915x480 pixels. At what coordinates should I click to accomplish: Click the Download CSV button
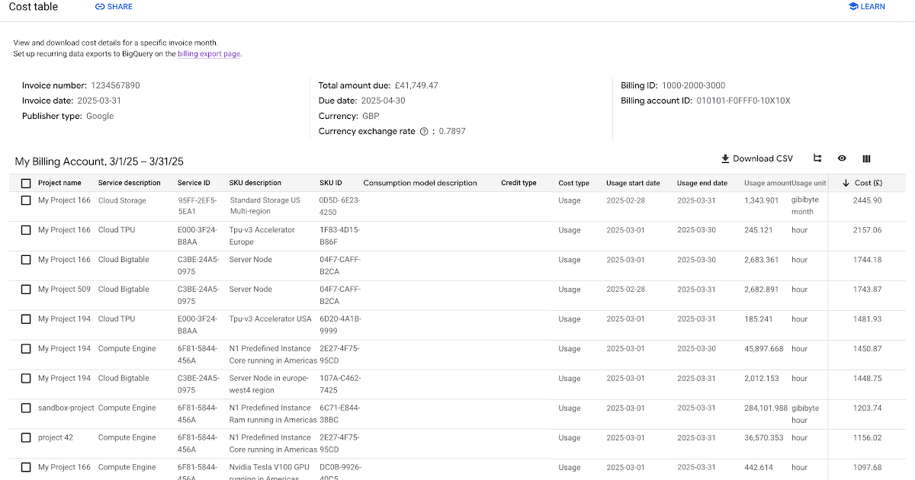pos(756,158)
